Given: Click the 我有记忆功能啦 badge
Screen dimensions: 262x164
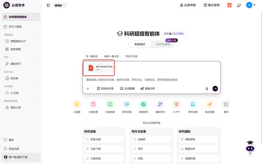Looking at the screenshot, I should tap(174, 34).
